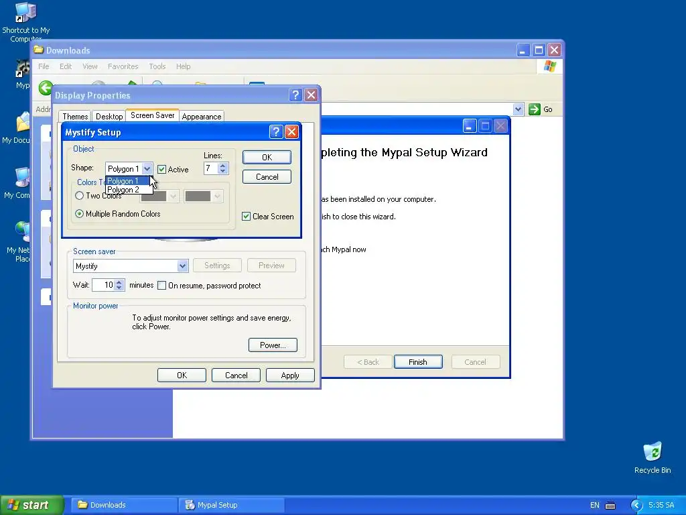Open first disabled color swatch dropdown
686x515 pixels.
[x=174, y=196]
